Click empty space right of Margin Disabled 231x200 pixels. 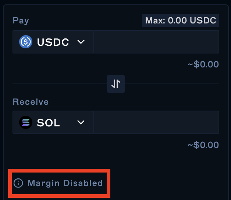[166, 183]
